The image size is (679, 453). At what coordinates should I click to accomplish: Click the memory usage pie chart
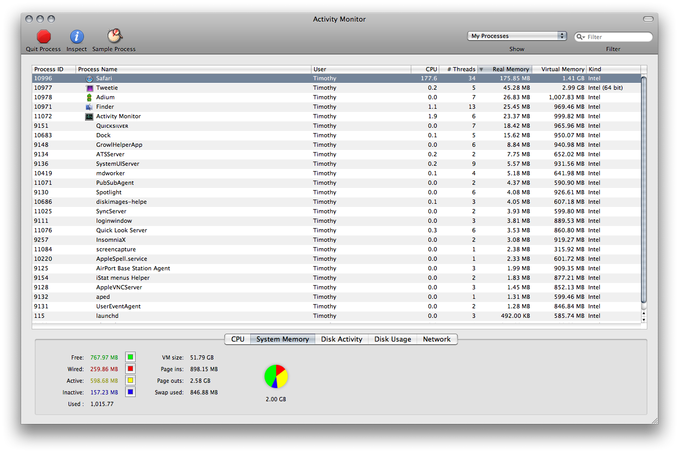point(276,376)
